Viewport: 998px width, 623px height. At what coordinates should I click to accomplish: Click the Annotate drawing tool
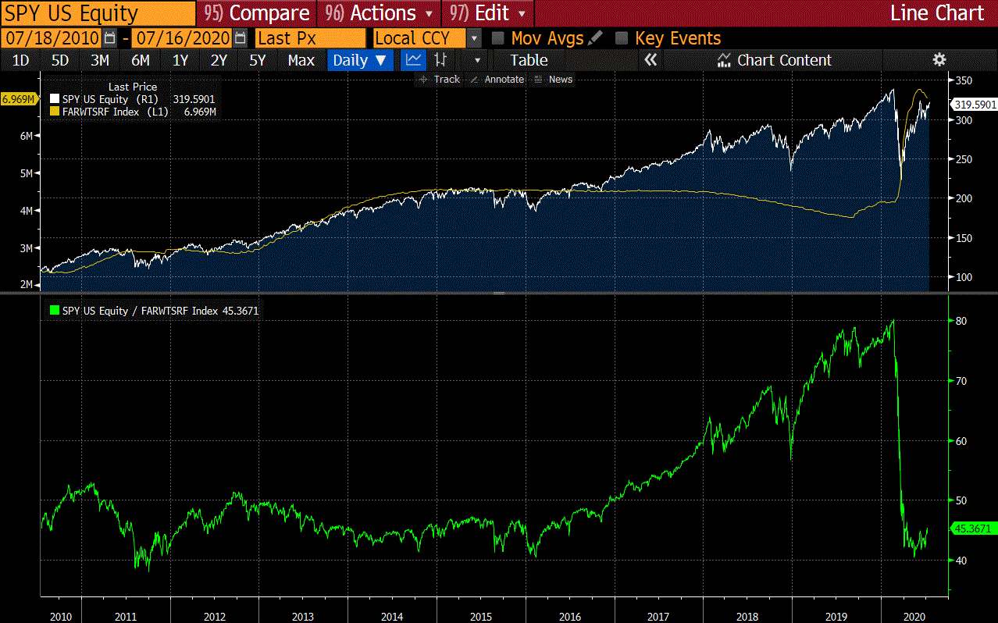497,80
